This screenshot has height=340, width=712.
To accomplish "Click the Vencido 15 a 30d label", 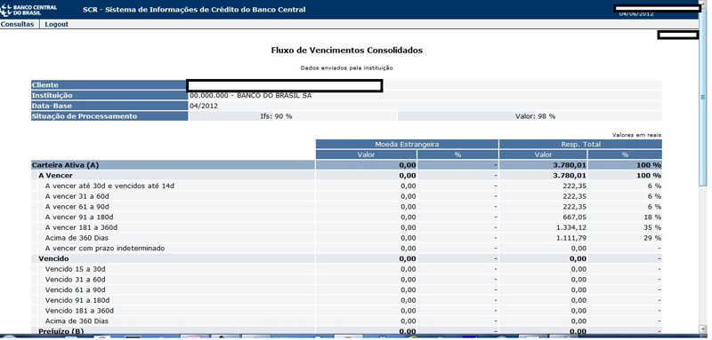I will pos(76,269).
